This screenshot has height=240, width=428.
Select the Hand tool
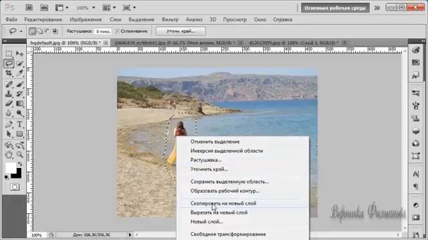tap(9, 155)
